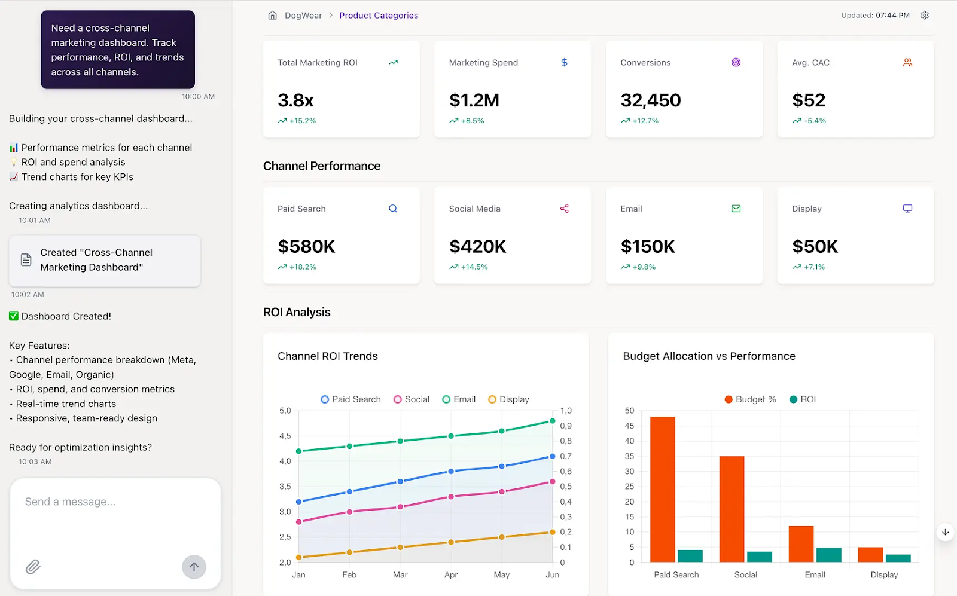The width and height of the screenshot is (957, 596).
Task: Toggle the Paid Search series in ROI Trends legend
Action: click(351, 399)
